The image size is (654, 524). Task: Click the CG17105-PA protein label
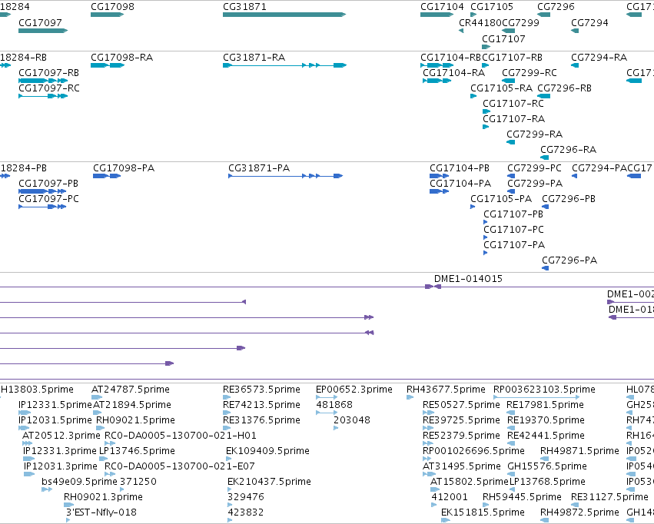pos(501,199)
